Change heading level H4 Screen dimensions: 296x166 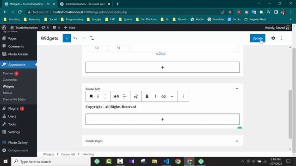(x=116, y=96)
